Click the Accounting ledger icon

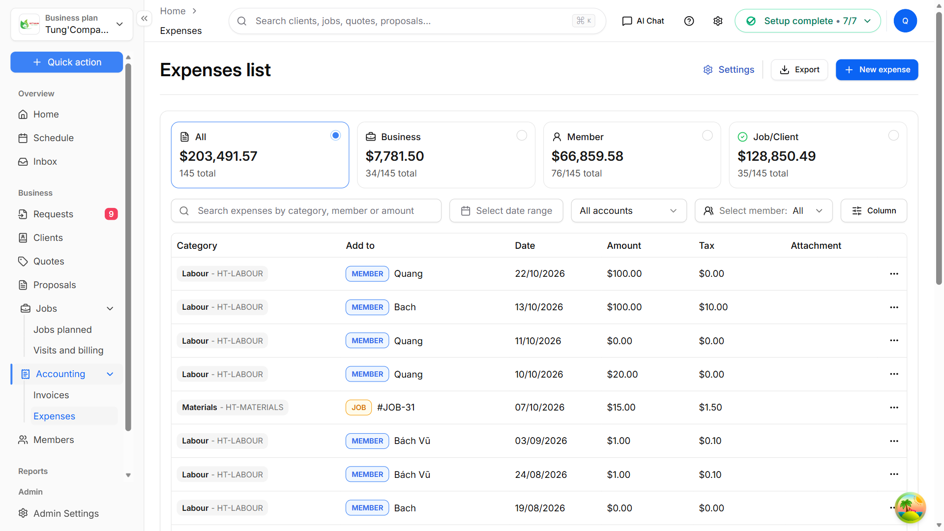coord(25,374)
